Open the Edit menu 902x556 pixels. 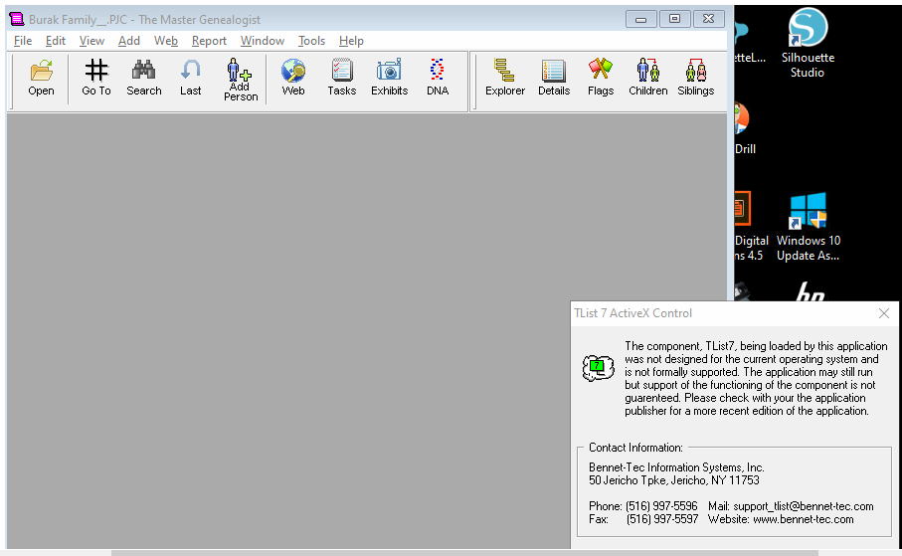[56, 41]
